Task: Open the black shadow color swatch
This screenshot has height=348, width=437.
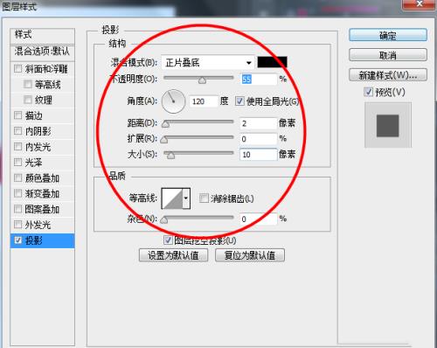Action: [272, 62]
